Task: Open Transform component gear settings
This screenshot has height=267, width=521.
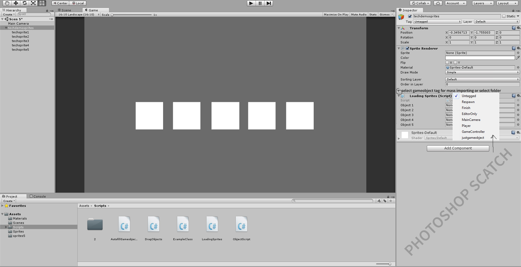Action: pos(518,28)
